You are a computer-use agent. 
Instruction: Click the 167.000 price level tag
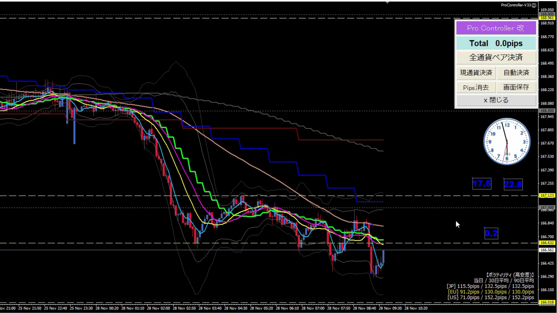coord(547,207)
